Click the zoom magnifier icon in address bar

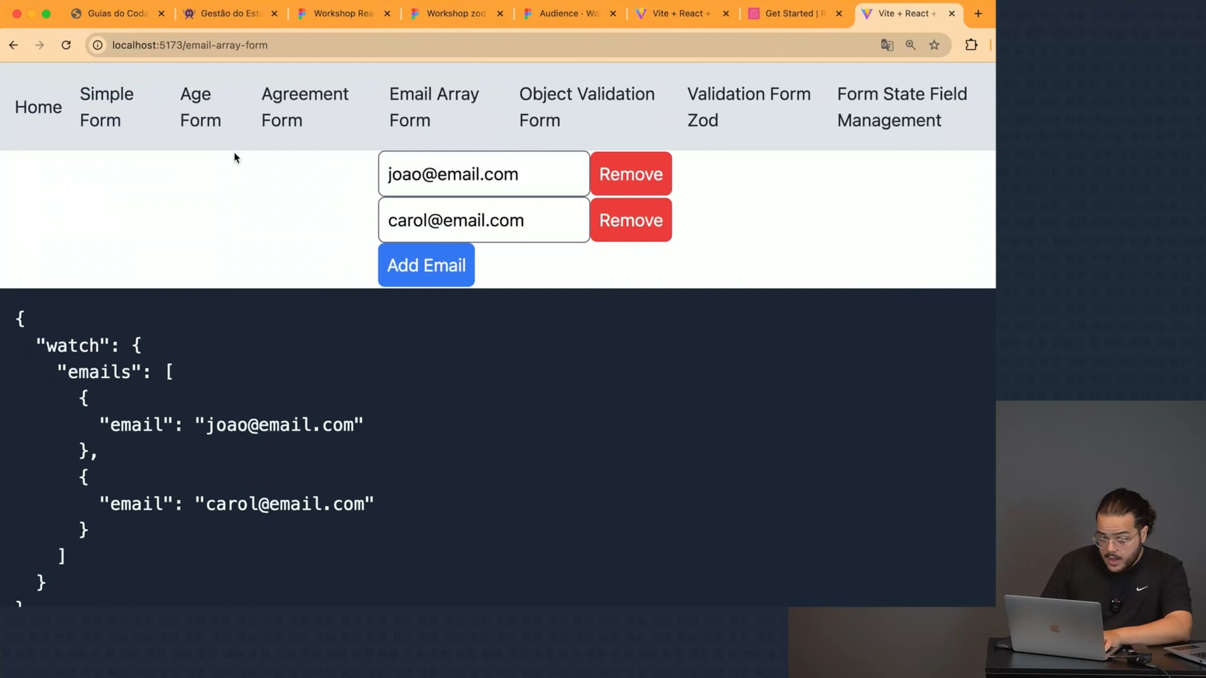pos(910,45)
